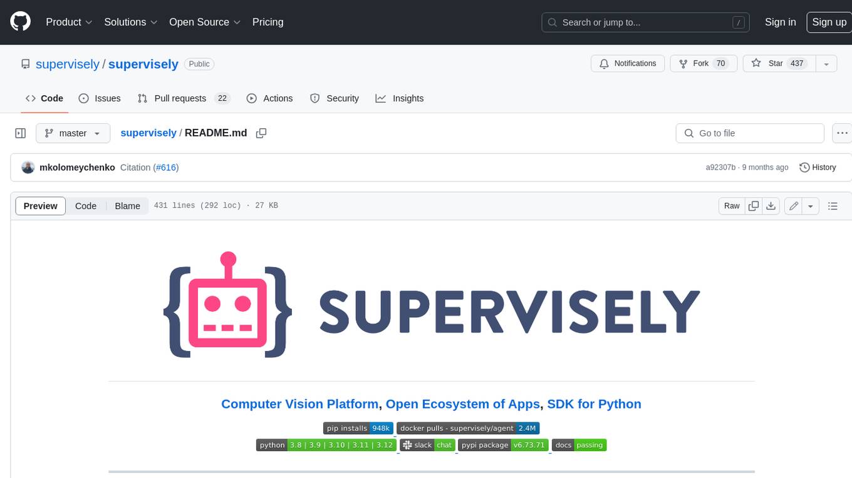Click the Pull requests count 22

pos(222,98)
